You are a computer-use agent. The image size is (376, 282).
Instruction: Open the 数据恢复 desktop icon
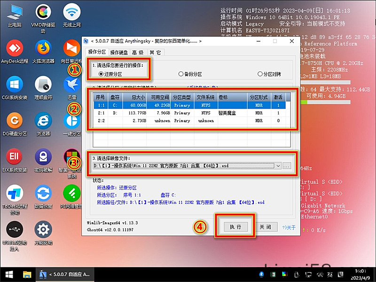pos(43,196)
